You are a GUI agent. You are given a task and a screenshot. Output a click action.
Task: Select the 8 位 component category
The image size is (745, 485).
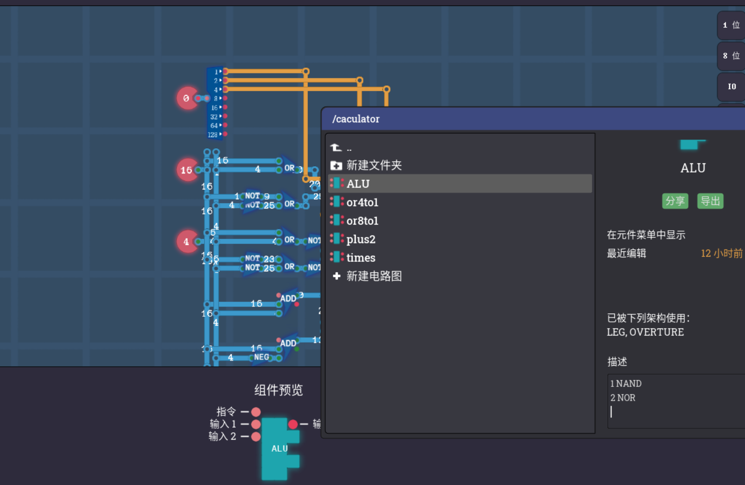coord(731,56)
